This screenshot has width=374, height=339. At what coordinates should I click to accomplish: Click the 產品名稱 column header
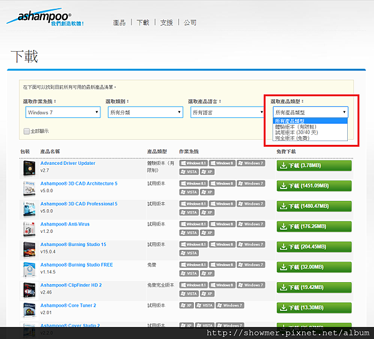[x=50, y=152]
